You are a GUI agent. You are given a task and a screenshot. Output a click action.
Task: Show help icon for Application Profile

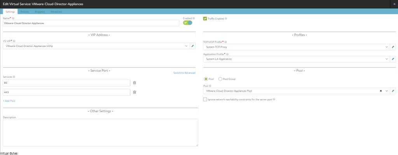pos(227,54)
